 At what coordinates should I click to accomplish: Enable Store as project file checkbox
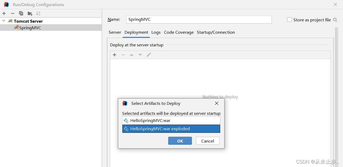[x=290, y=20]
